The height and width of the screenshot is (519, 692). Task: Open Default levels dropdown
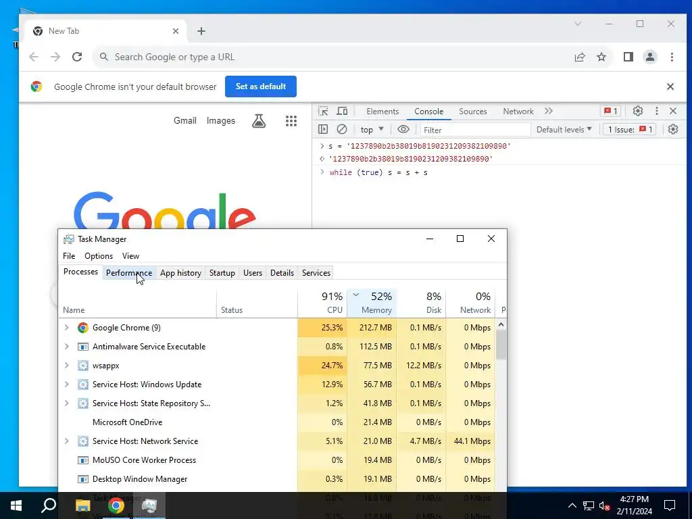coord(564,129)
